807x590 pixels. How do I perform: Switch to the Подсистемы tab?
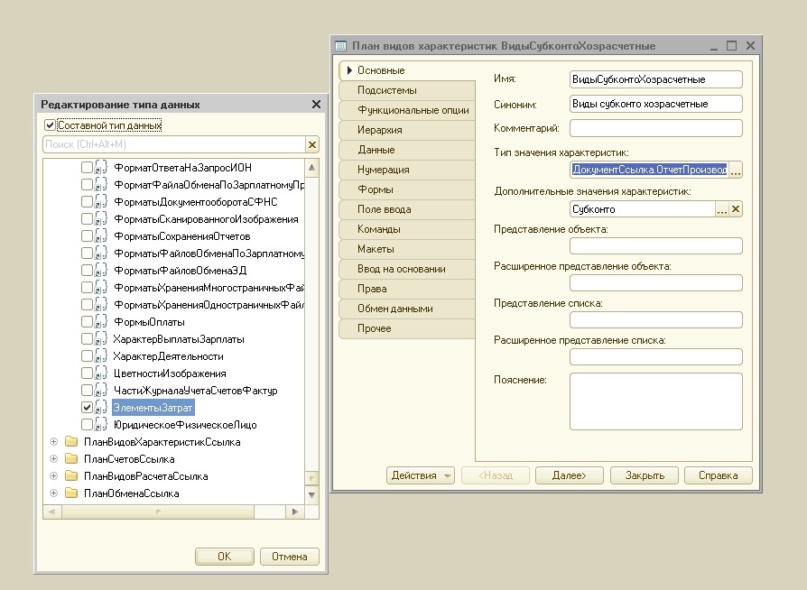pyautogui.click(x=407, y=90)
